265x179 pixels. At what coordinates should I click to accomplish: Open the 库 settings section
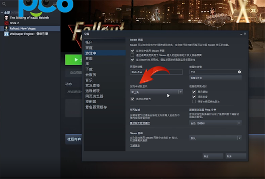pos(87,64)
